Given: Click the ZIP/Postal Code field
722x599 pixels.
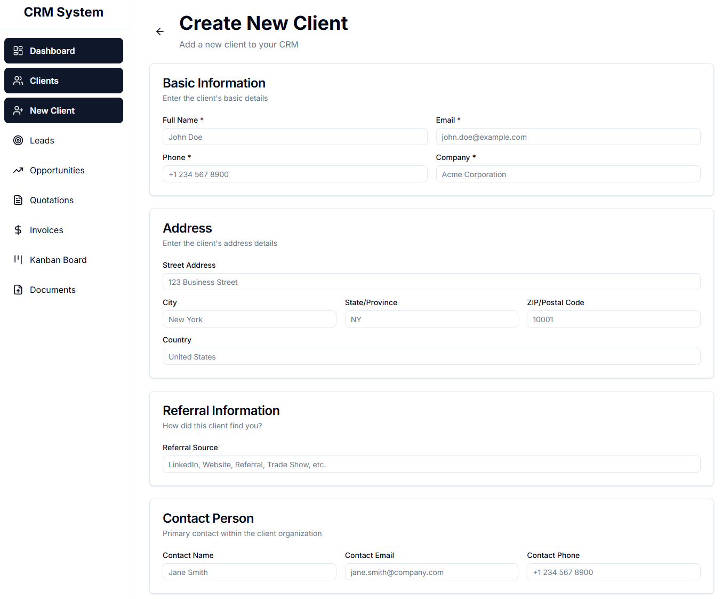Looking at the screenshot, I should 614,319.
